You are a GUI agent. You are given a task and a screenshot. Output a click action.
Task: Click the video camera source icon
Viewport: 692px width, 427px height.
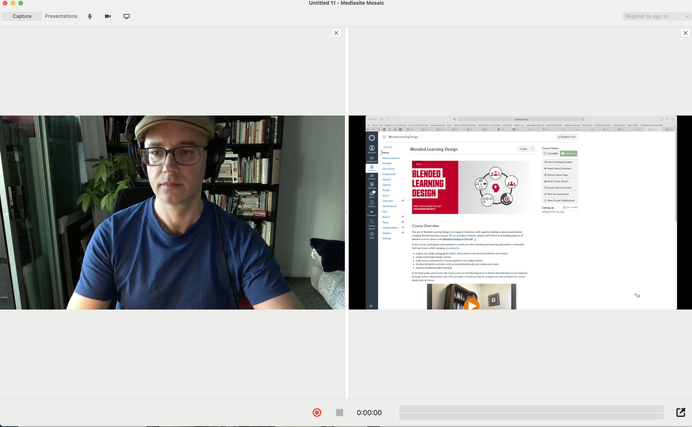[108, 16]
